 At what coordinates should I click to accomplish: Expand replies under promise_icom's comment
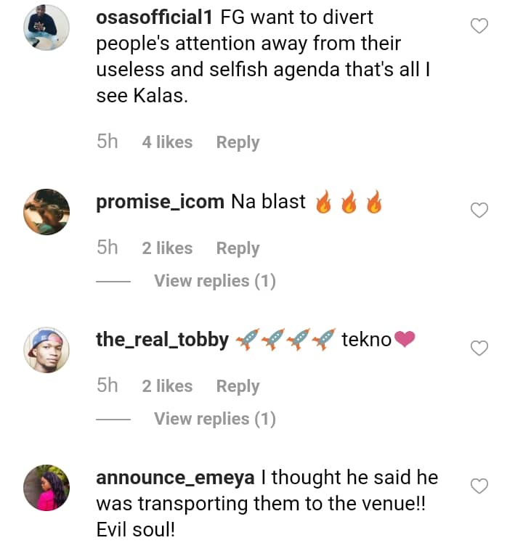point(214,281)
